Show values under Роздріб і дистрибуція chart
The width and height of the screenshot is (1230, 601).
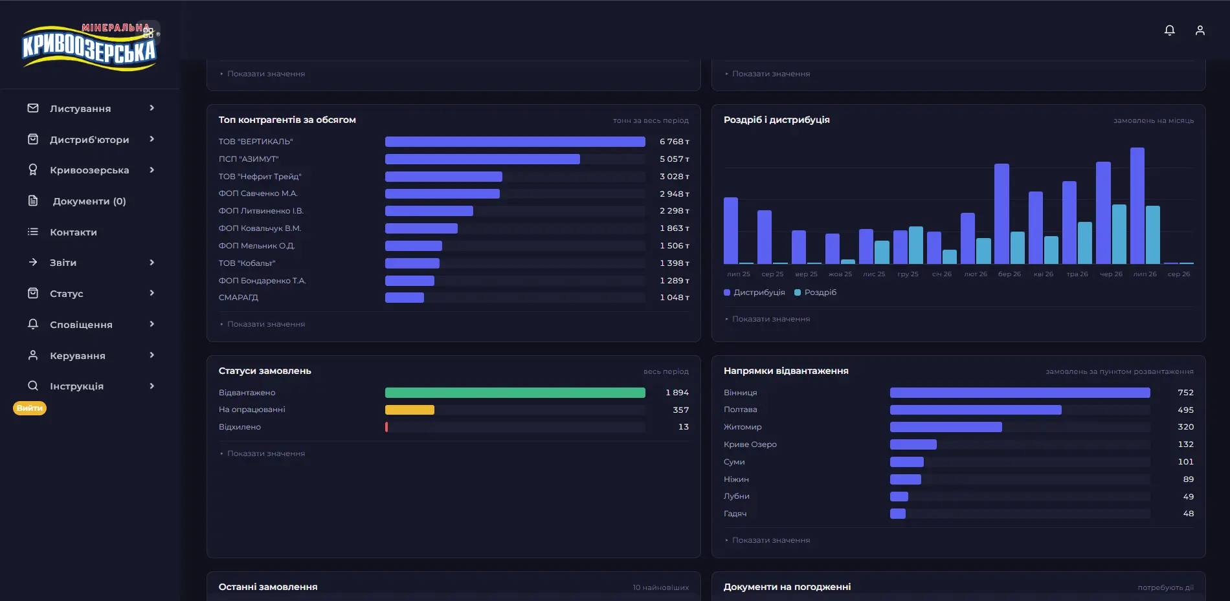click(767, 319)
